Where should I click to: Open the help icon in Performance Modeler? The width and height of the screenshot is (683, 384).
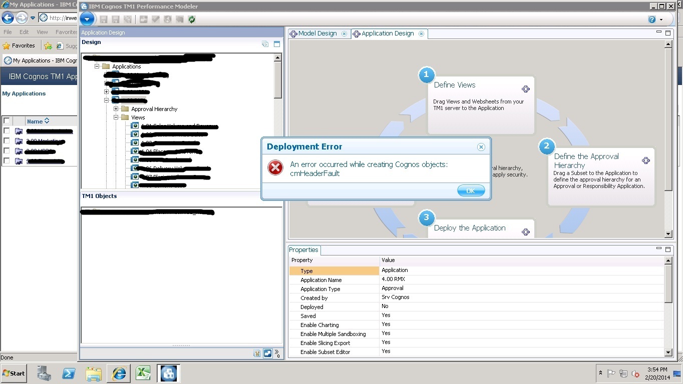[x=652, y=19]
